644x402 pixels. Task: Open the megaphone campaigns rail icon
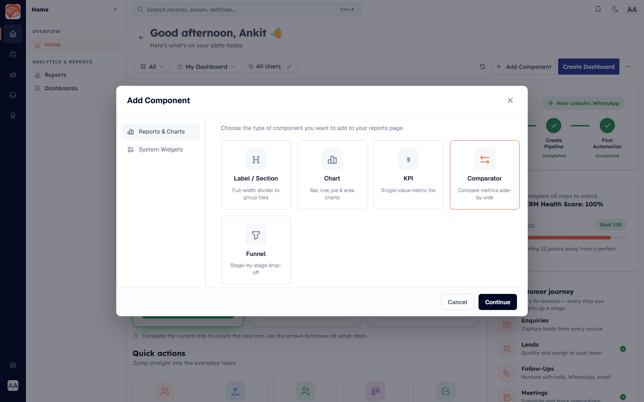click(13, 75)
